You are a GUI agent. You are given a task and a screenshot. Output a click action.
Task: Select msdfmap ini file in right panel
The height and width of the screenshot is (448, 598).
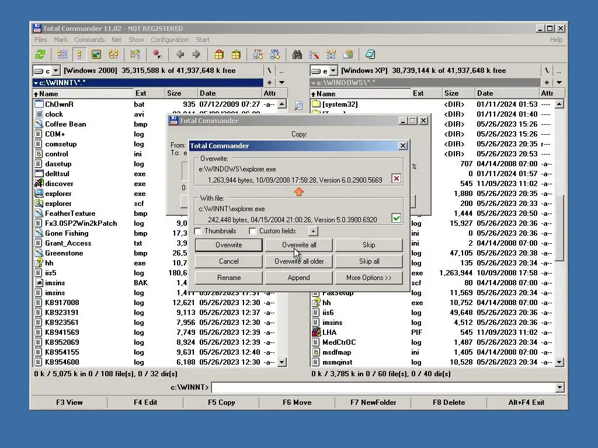click(432, 352)
